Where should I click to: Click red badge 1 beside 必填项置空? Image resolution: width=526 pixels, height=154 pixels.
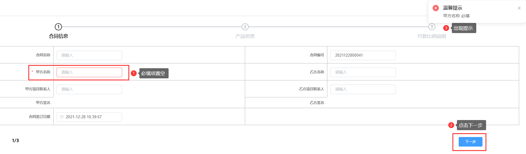click(134, 73)
